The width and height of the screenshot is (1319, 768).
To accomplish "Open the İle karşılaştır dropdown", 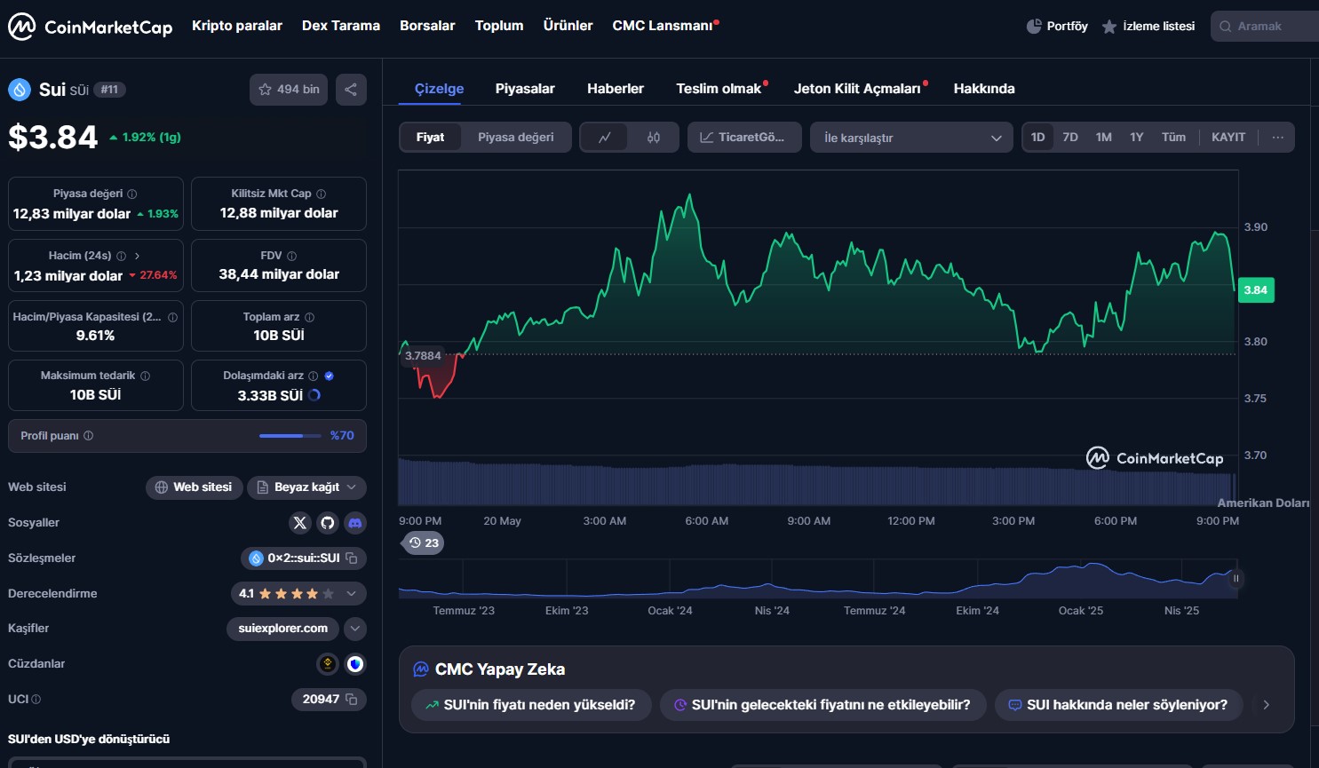I will (911, 138).
